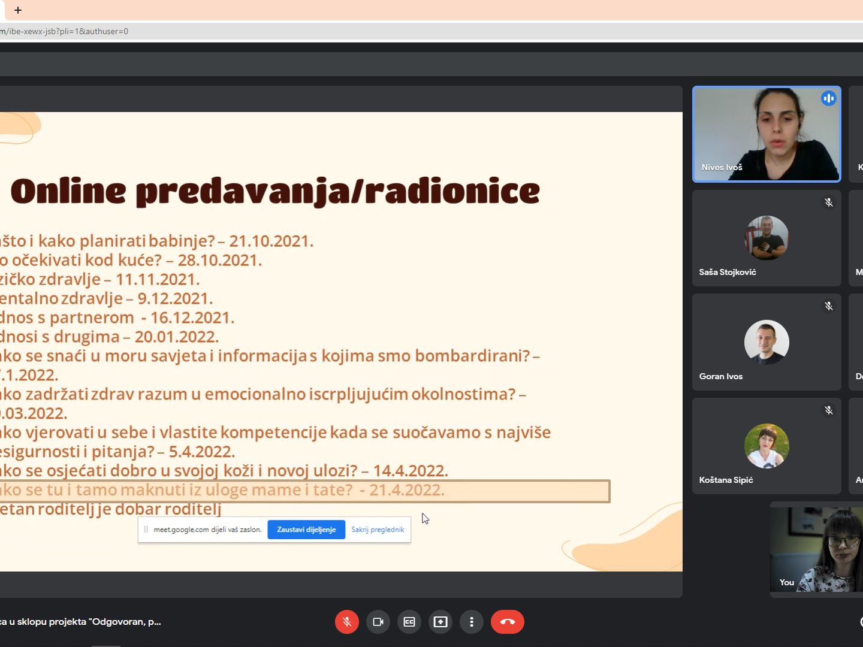Click muted mic icon on Goran Ivos tile
The height and width of the screenshot is (647, 863).
829,306
